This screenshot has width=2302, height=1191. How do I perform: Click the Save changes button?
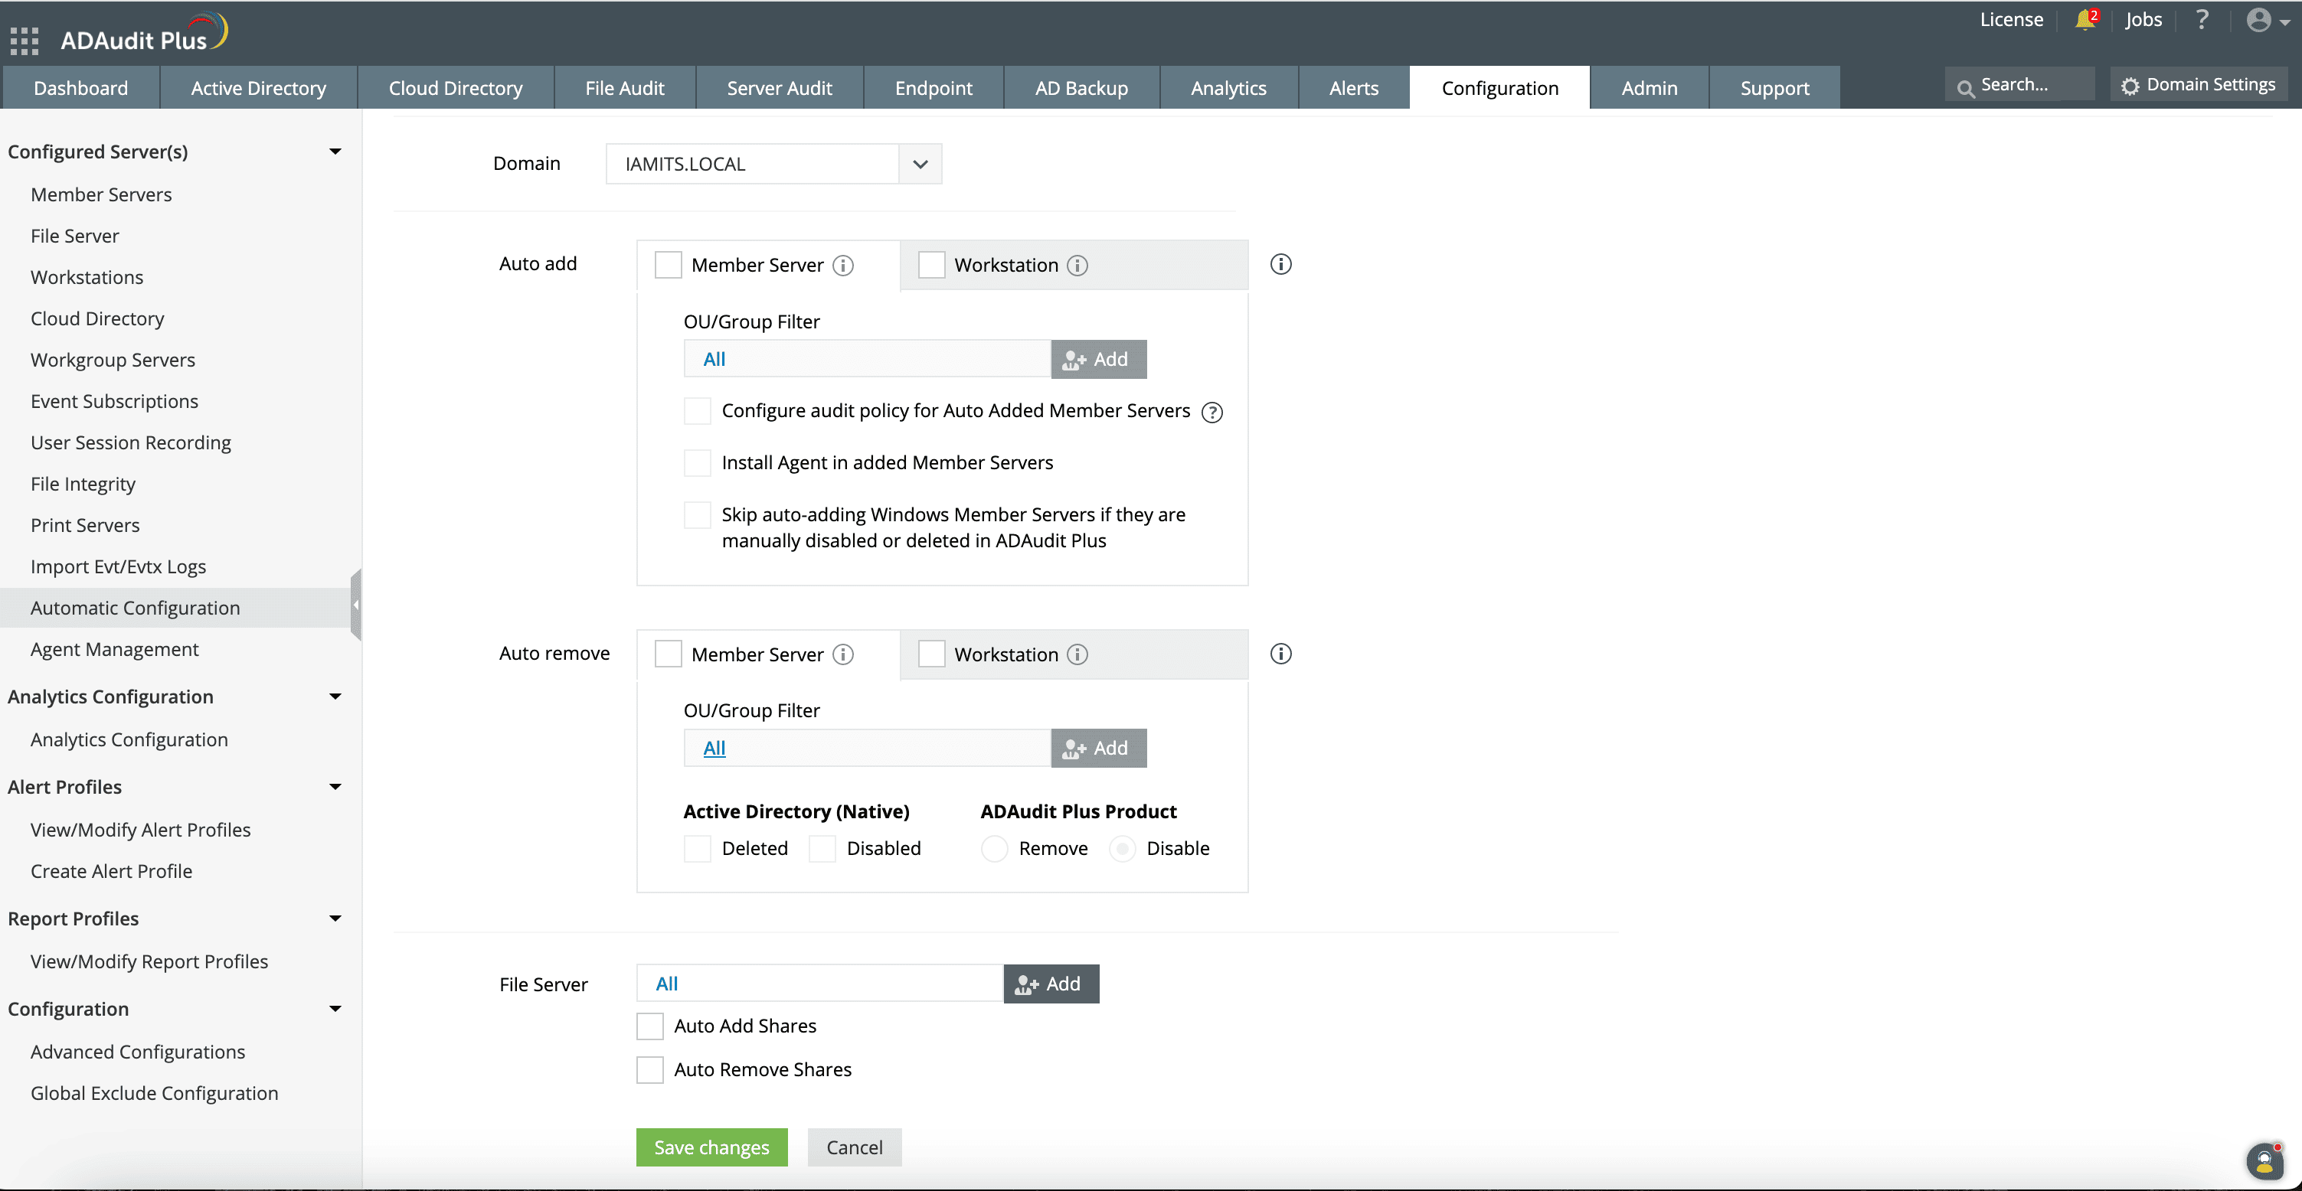pos(711,1147)
